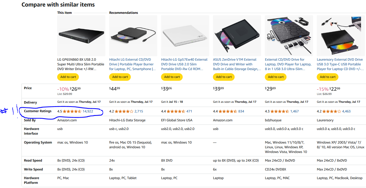This screenshot has height=188, width=366.
Task: Open the ASUS ZenDrive V1M product image
Action: (237, 36)
